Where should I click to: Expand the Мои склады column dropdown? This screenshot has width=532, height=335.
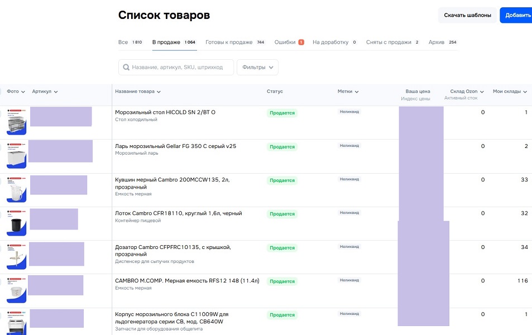coord(510,92)
